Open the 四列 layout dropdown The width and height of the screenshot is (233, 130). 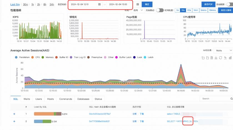pos(138,10)
